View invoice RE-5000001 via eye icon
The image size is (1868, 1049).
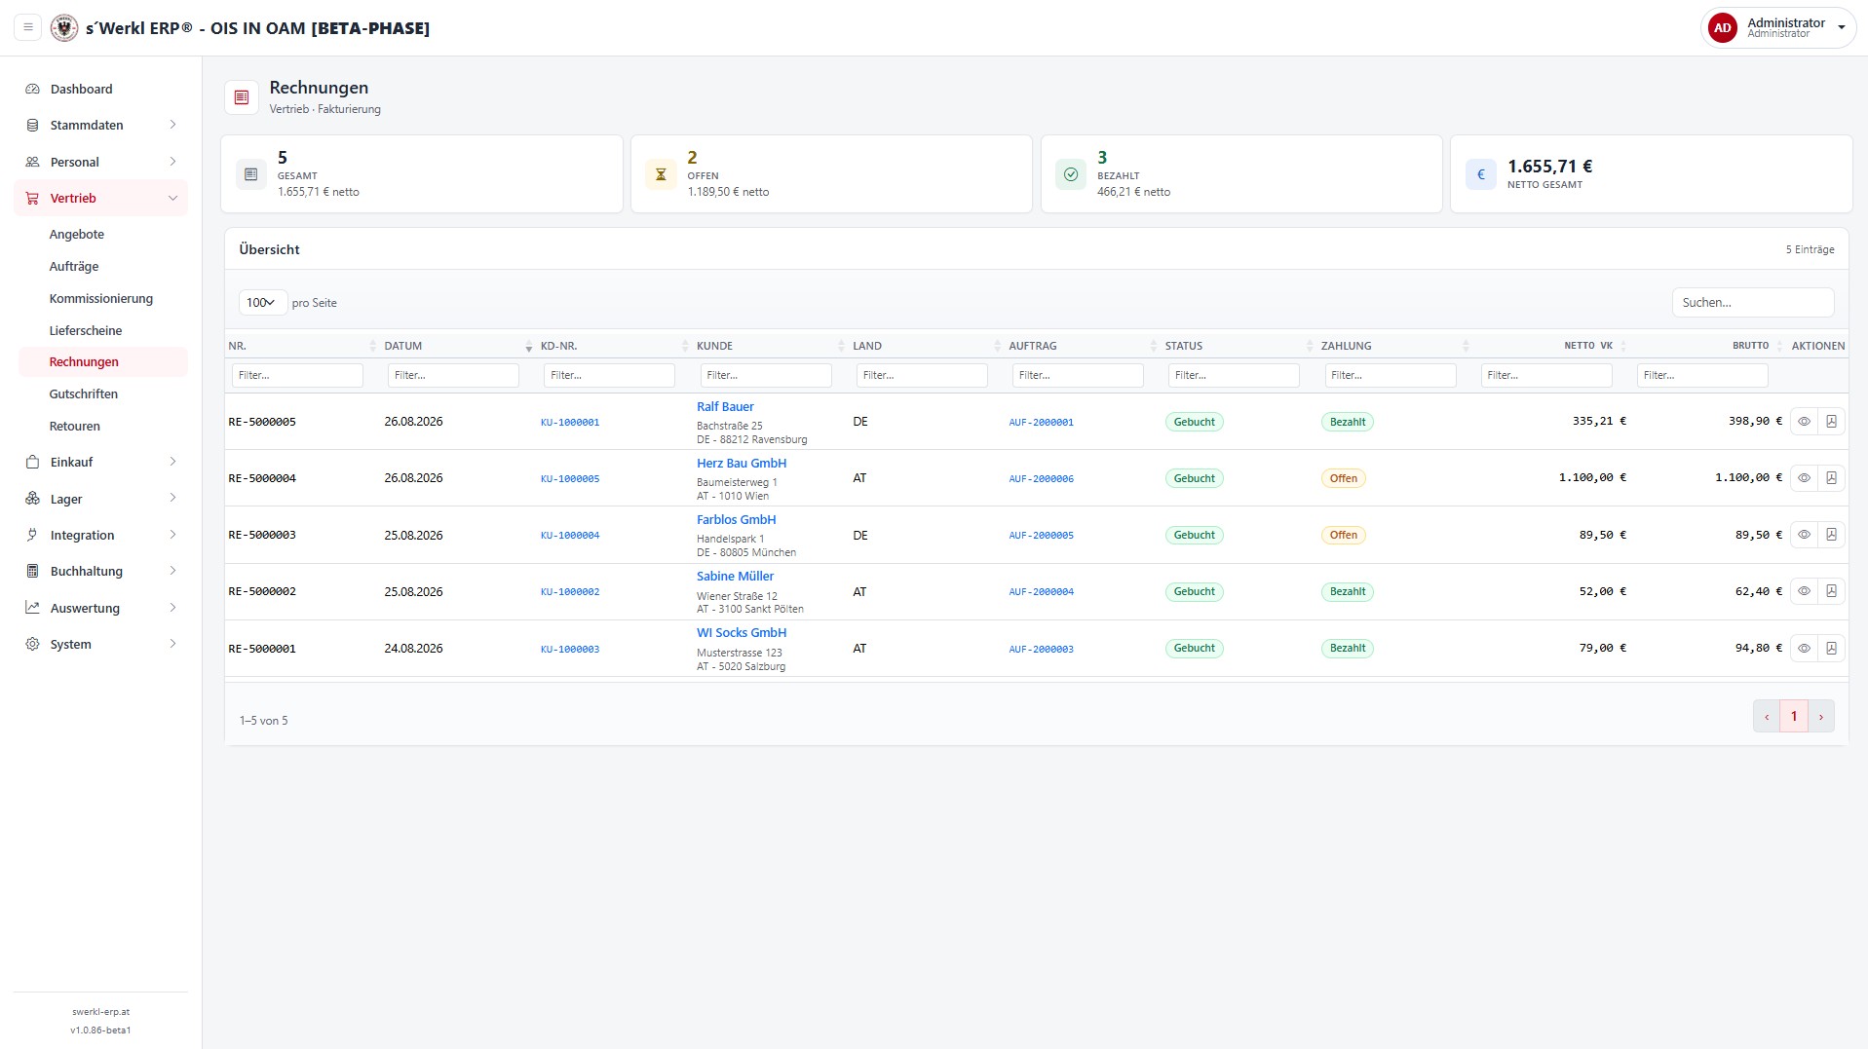pos(1804,648)
